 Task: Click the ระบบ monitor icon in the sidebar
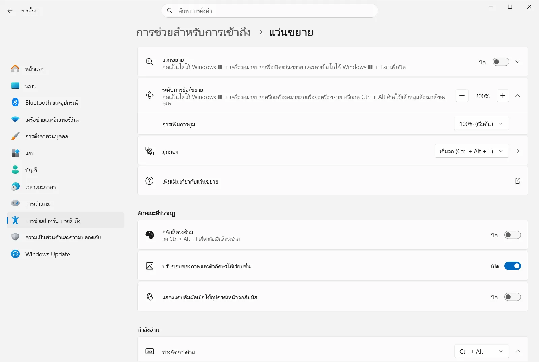(15, 86)
